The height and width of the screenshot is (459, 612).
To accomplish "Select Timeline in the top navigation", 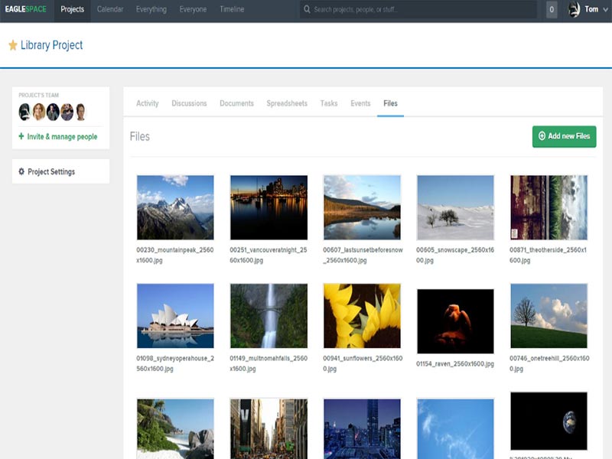I will pos(232,10).
